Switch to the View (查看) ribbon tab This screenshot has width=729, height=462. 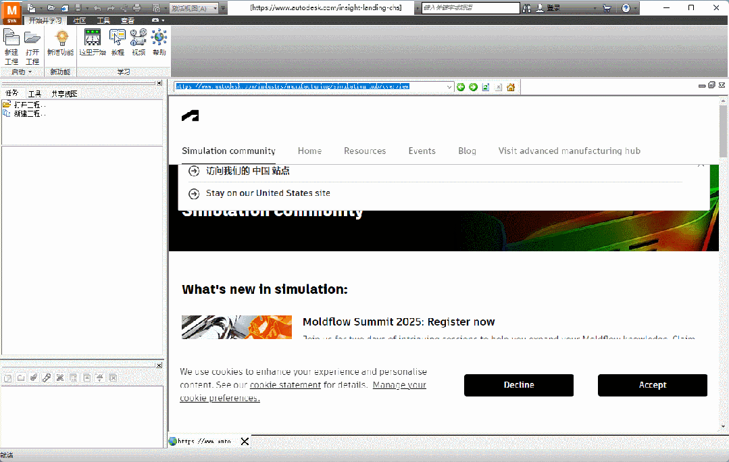pos(128,20)
